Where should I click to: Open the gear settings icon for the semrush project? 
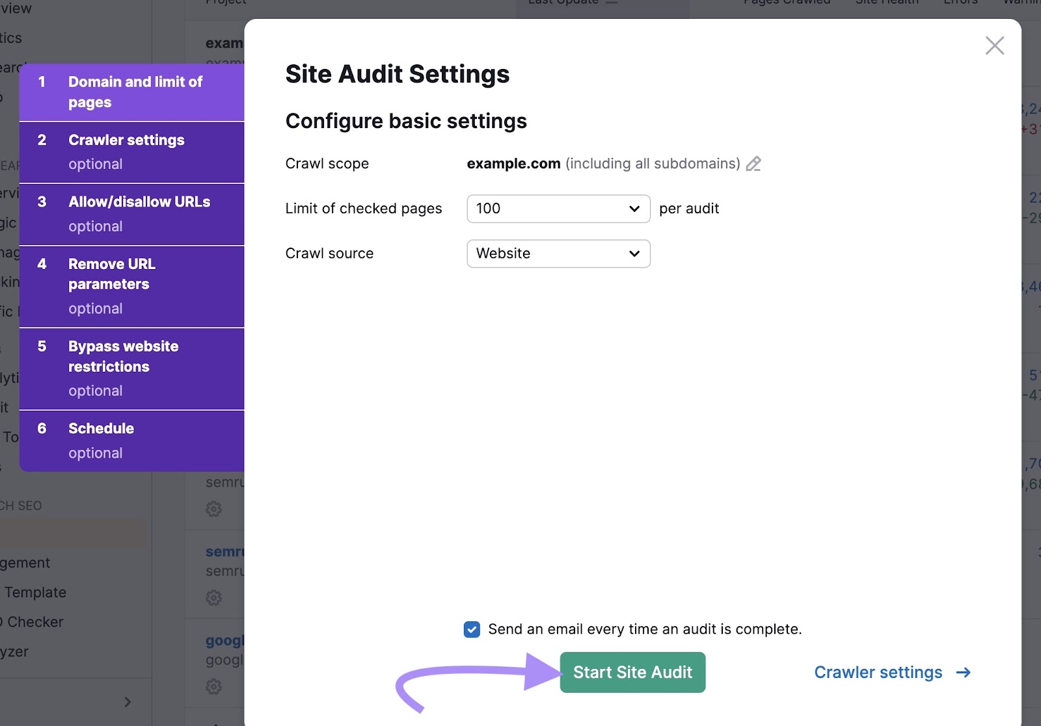213,597
